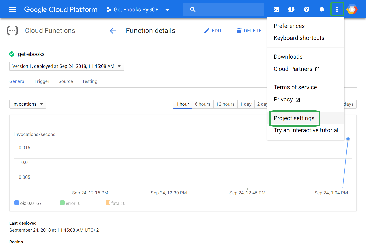The image size is (366, 243).
Task: Activate Cloud Shell terminal icon
Action: point(276,10)
